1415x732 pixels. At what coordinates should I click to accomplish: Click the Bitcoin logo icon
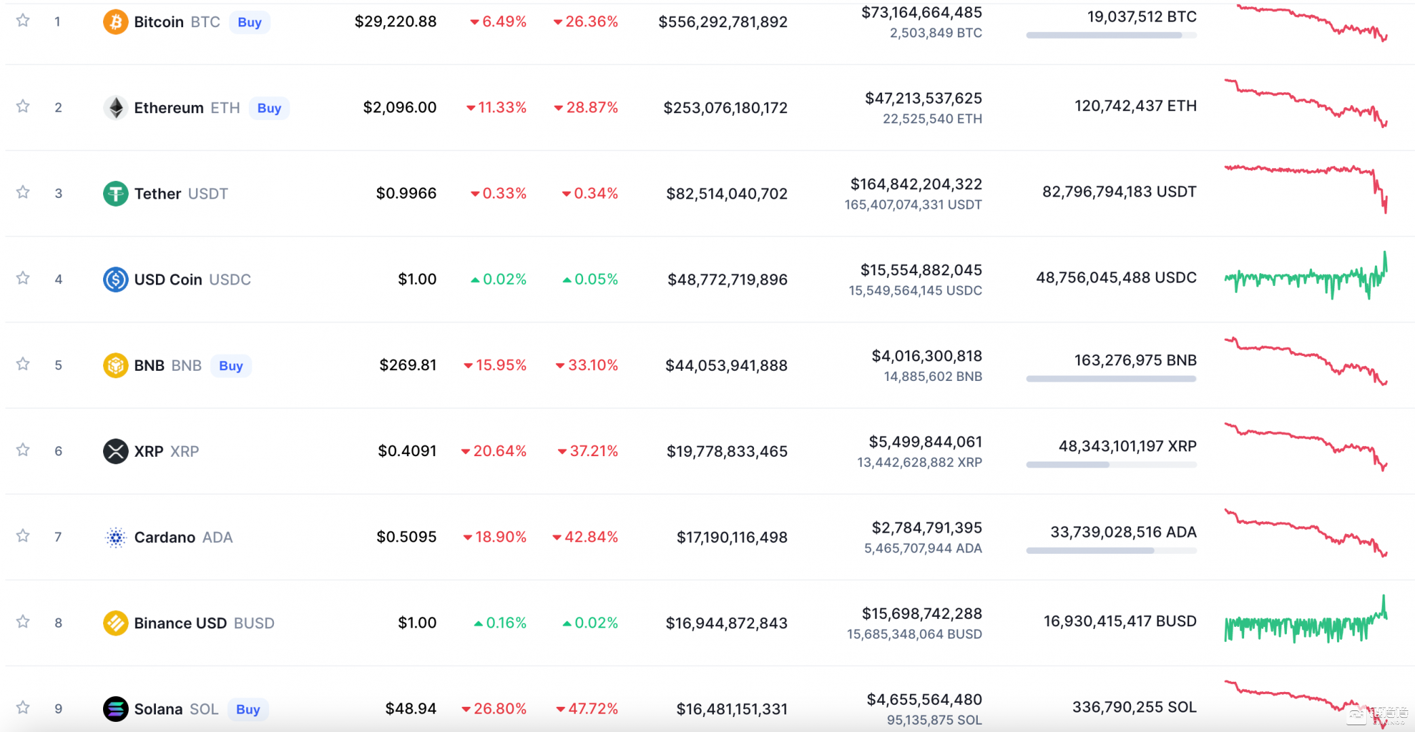pyautogui.click(x=115, y=22)
